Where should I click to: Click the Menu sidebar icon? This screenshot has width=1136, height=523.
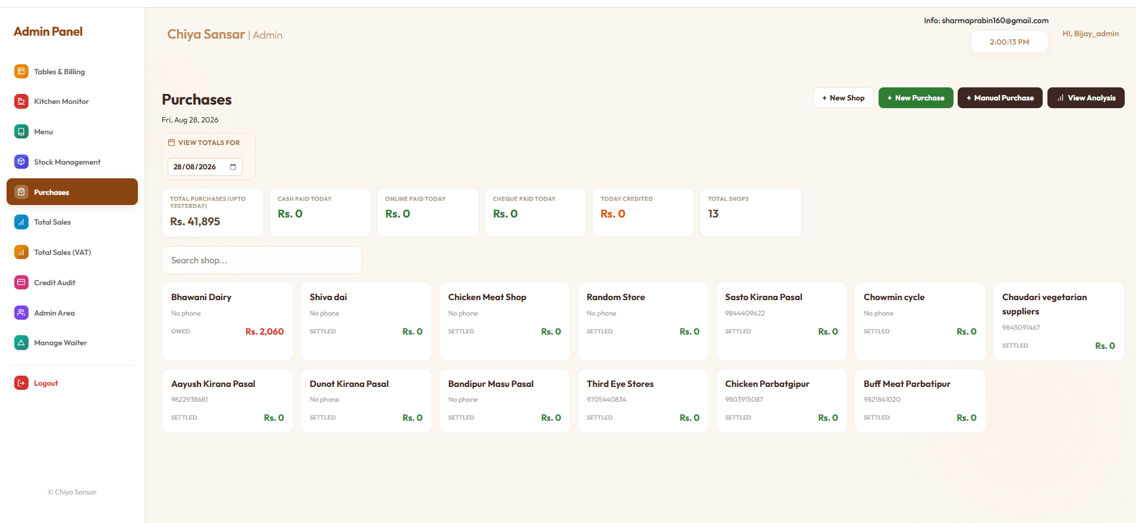(x=21, y=131)
